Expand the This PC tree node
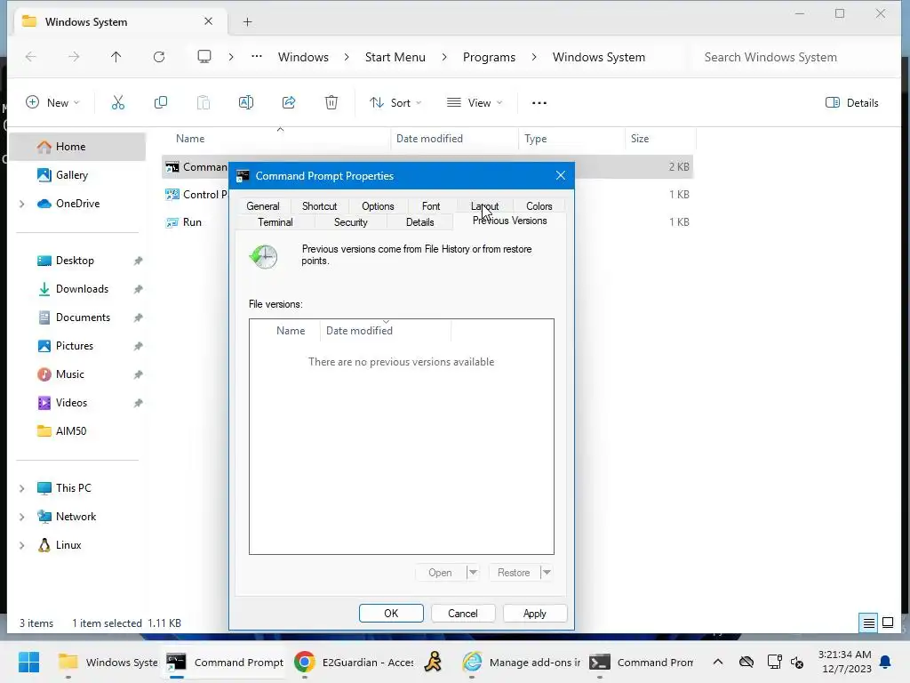Image resolution: width=910 pixels, height=683 pixels. (22, 488)
